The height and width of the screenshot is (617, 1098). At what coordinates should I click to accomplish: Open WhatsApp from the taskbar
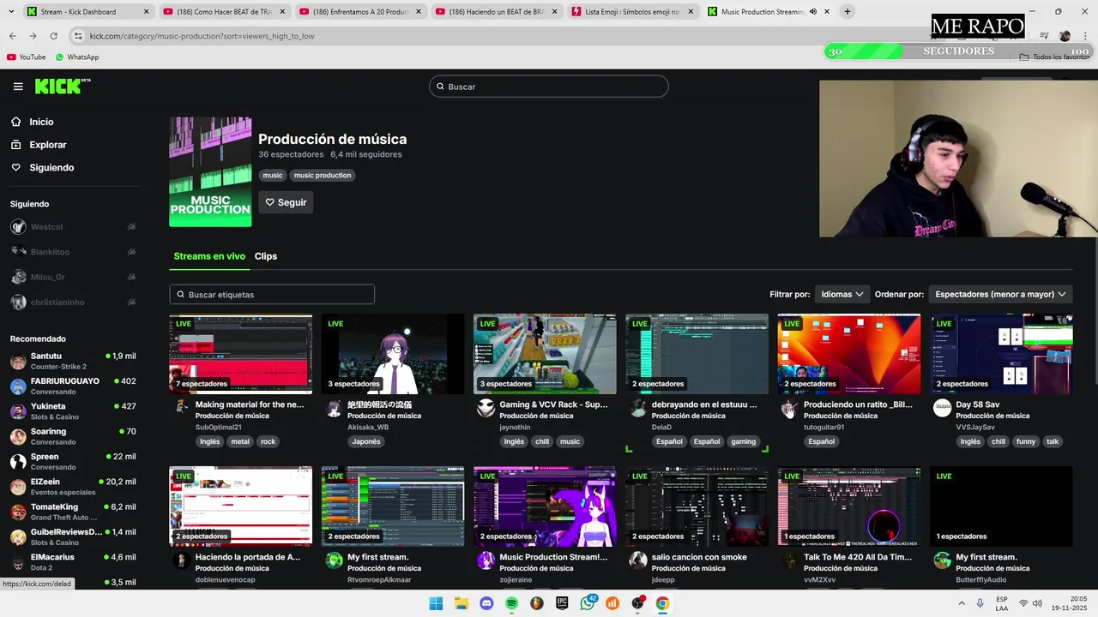(x=588, y=603)
